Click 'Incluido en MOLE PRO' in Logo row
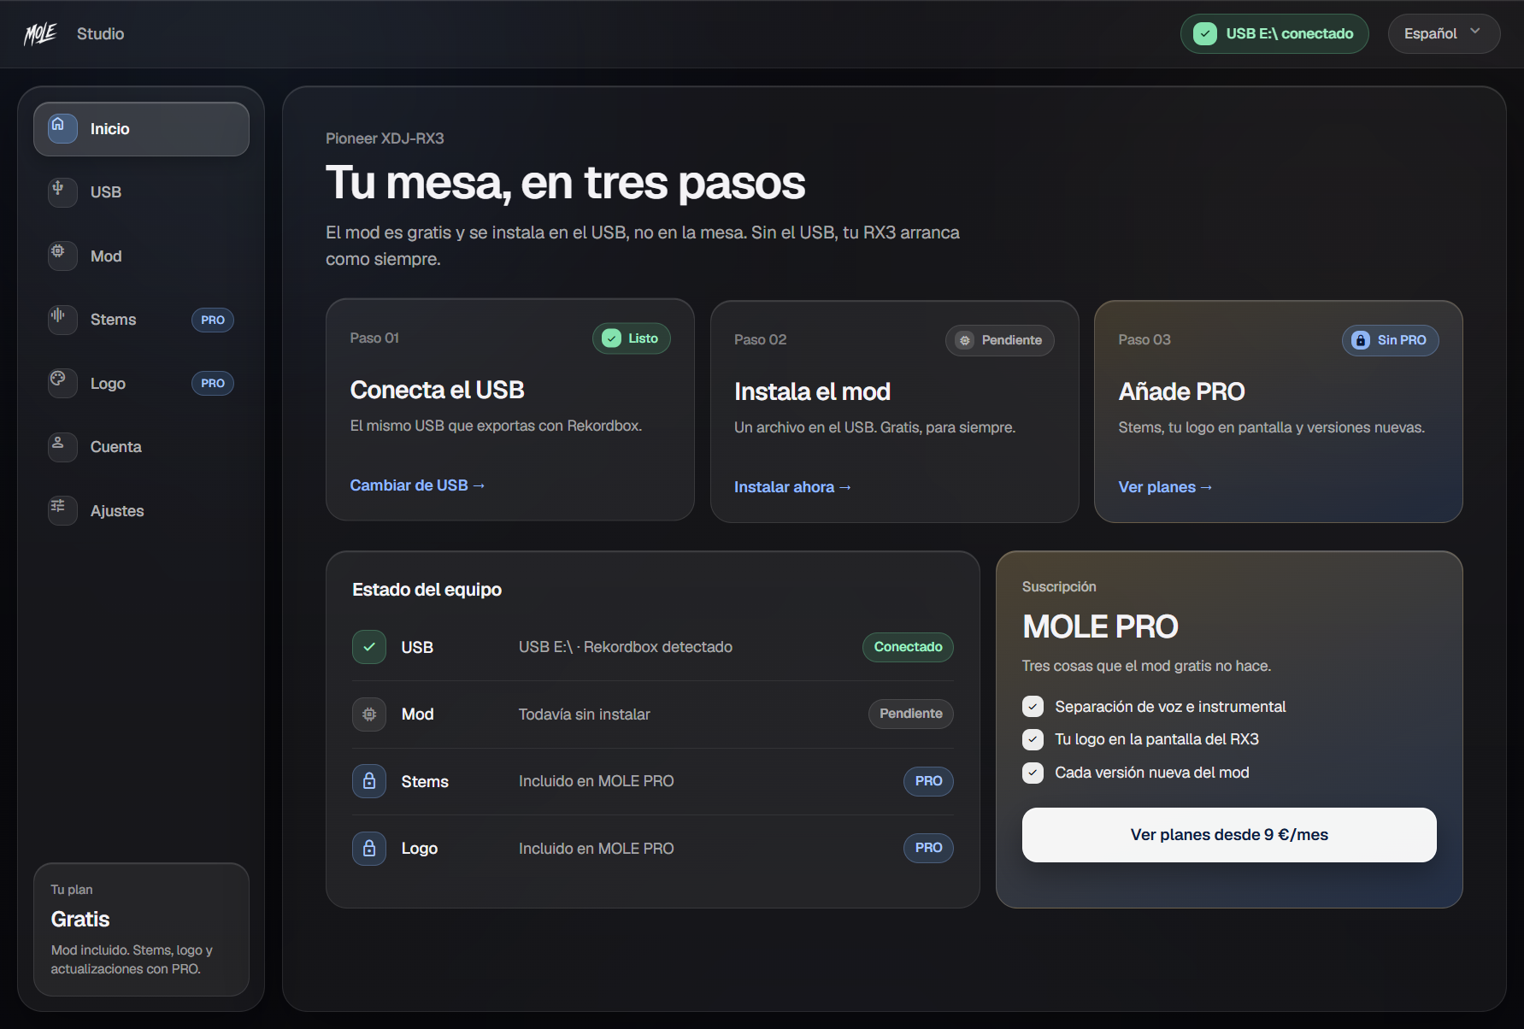The width and height of the screenshot is (1524, 1029). coord(597,849)
